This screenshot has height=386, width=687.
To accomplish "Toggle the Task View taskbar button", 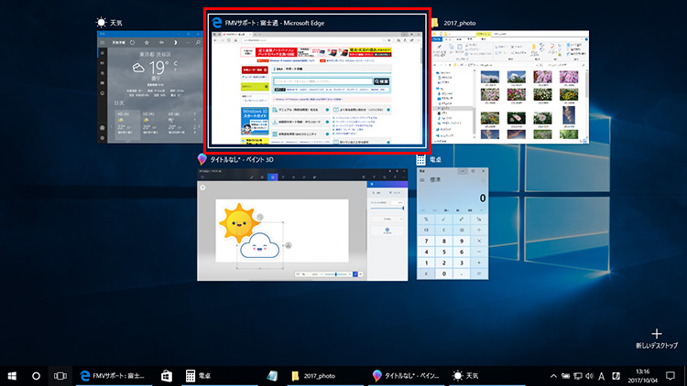I will coord(60,375).
